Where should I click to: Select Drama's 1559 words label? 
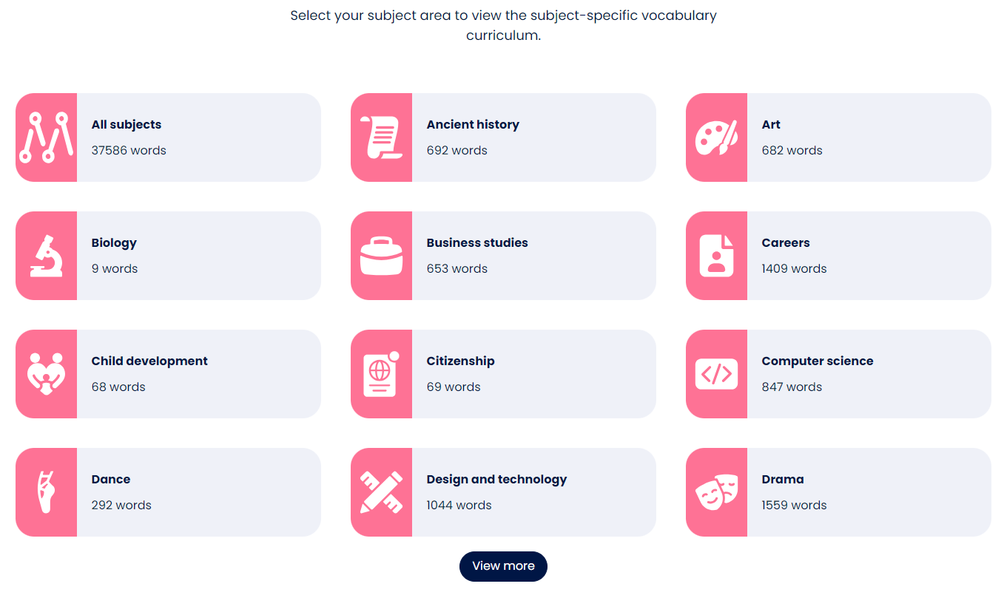point(794,505)
